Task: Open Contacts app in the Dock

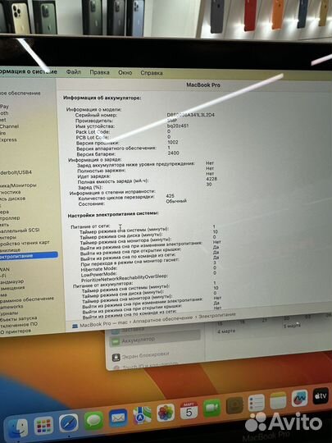Action: [x=234, y=405]
